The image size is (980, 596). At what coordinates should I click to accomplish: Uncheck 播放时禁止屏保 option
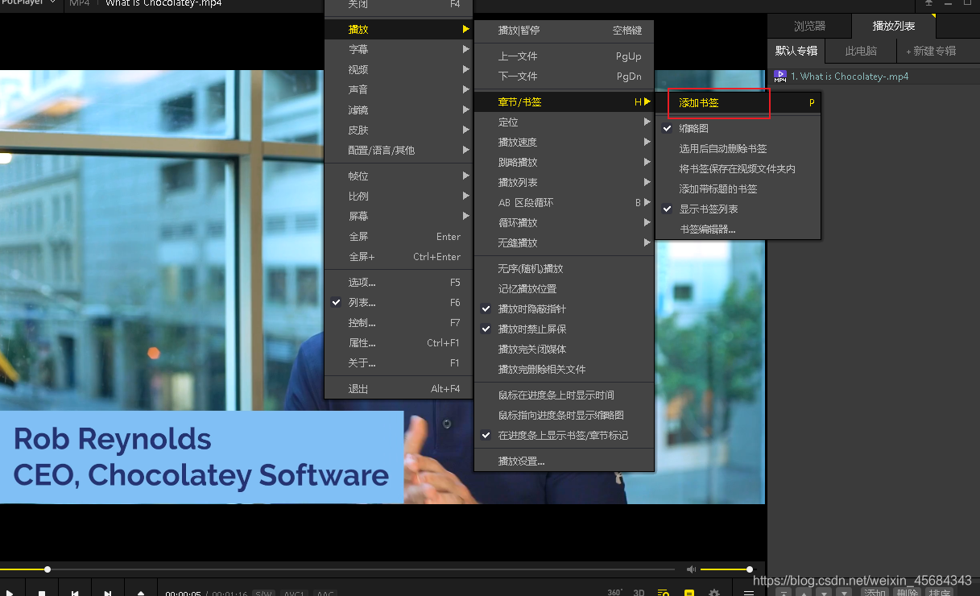[x=564, y=329]
